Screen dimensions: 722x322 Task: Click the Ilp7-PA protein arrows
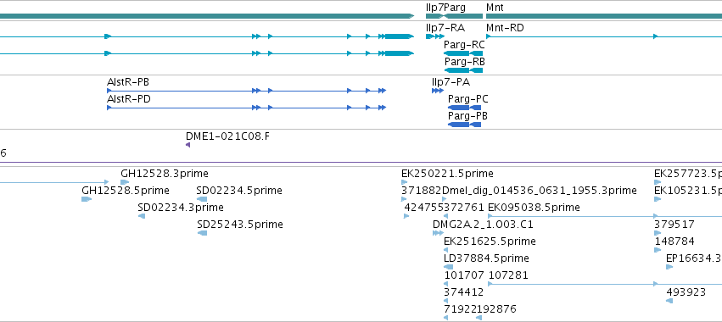(438, 91)
